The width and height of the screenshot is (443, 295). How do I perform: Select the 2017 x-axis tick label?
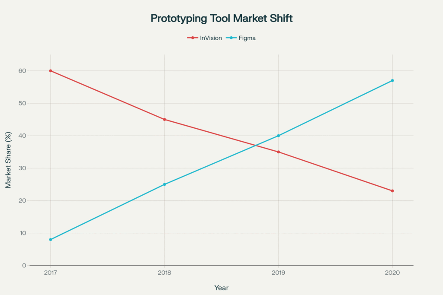[51, 273]
